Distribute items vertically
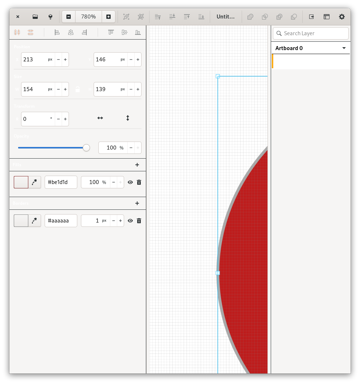 click(30, 32)
